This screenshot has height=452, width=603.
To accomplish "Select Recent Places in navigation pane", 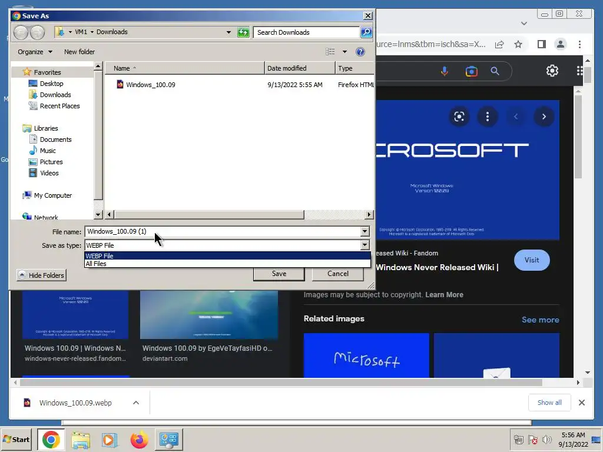I will click(x=59, y=106).
